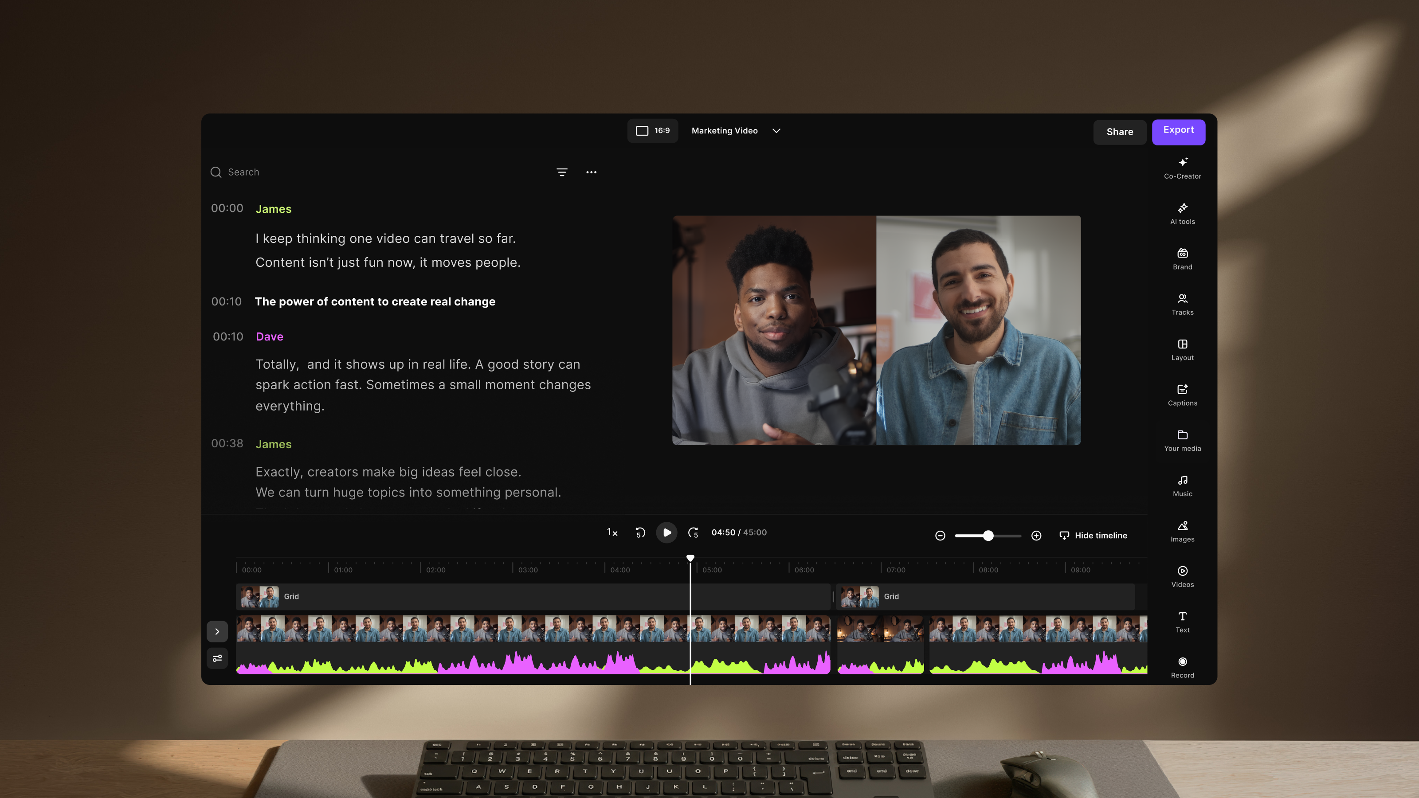This screenshot has height=798, width=1419.
Task: Open AI tools in the sidebar
Action: point(1182,214)
